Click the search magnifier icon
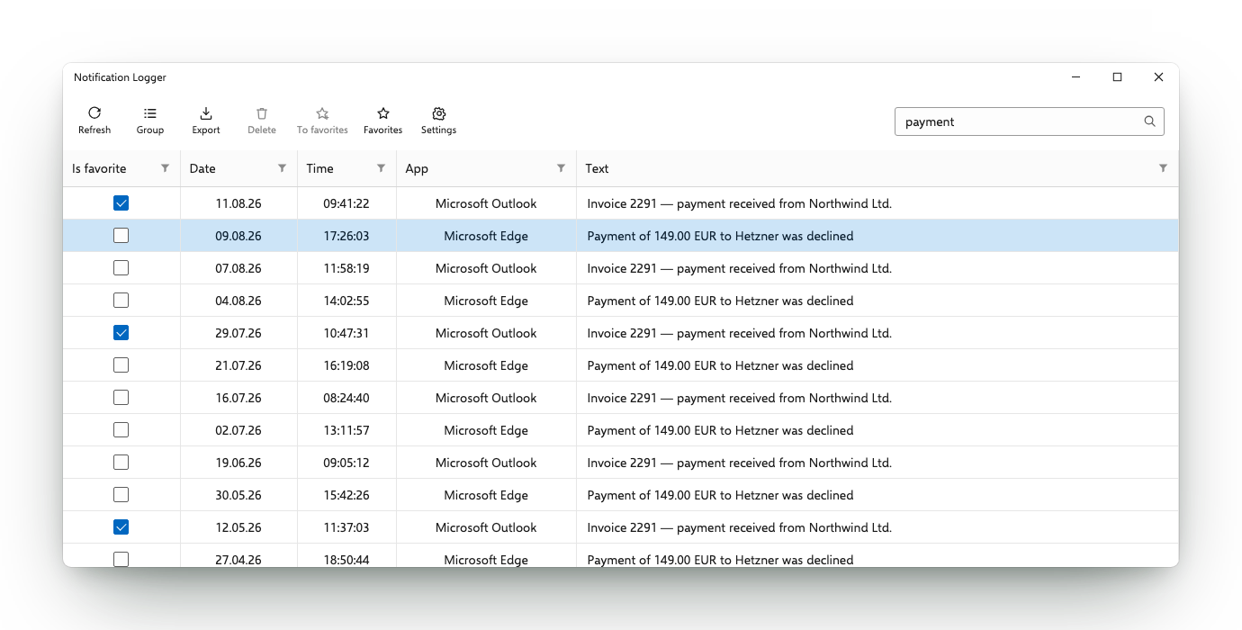This screenshot has width=1242, height=630. [1149, 121]
